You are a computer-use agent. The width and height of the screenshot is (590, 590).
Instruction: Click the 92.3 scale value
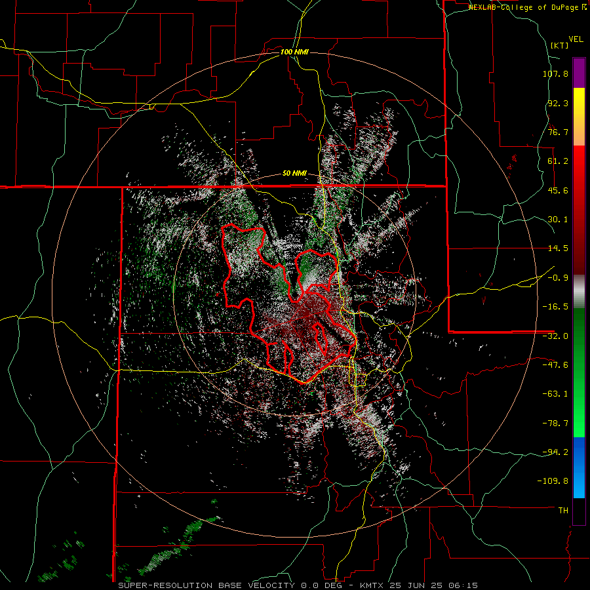coord(558,103)
